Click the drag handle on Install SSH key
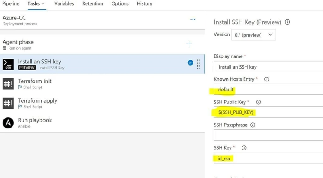This screenshot has height=178, width=323. 199,64
